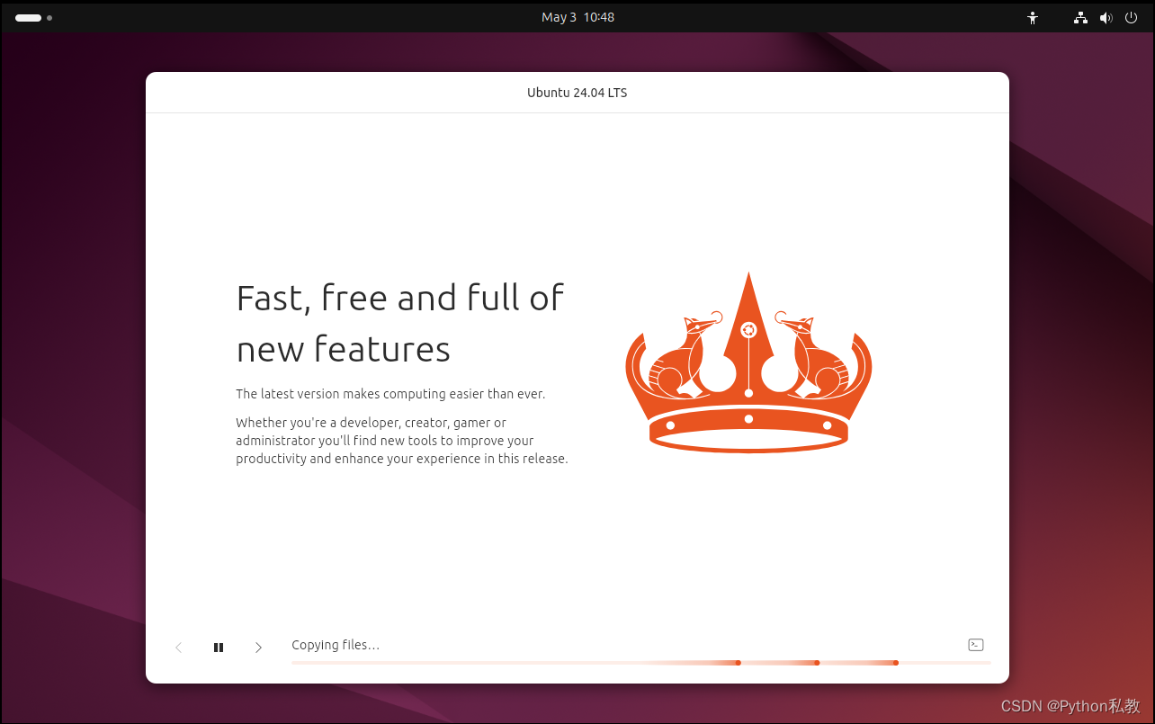Open the installer terminal log icon
1155x724 pixels.
pyautogui.click(x=975, y=645)
